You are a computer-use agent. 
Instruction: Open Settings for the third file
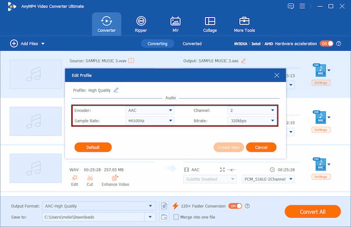321,177
